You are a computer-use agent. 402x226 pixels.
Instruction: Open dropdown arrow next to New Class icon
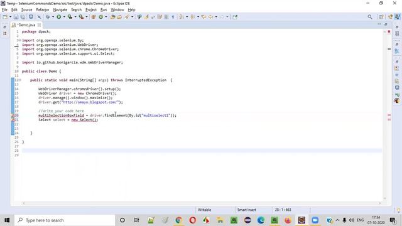tap(106, 17)
